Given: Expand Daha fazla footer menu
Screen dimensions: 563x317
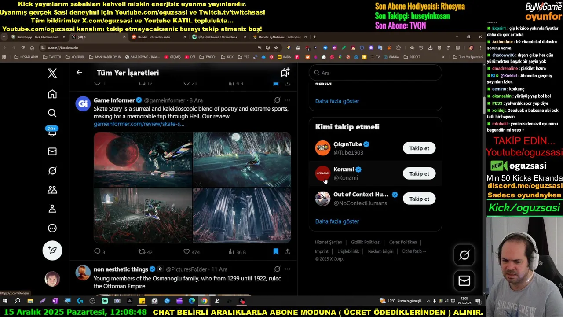Looking at the screenshot, I should pos(414,251).
